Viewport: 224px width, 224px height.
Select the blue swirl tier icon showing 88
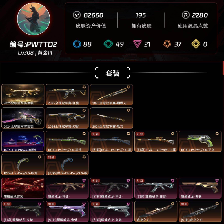pos(77,44)
